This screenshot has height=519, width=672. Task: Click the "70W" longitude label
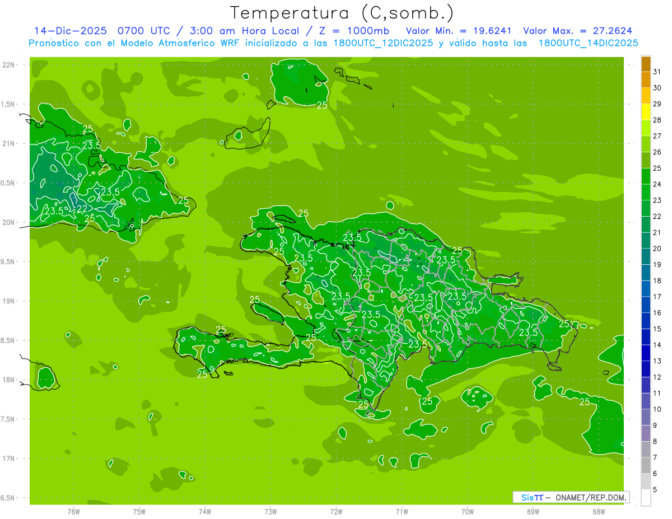point(468,512)
